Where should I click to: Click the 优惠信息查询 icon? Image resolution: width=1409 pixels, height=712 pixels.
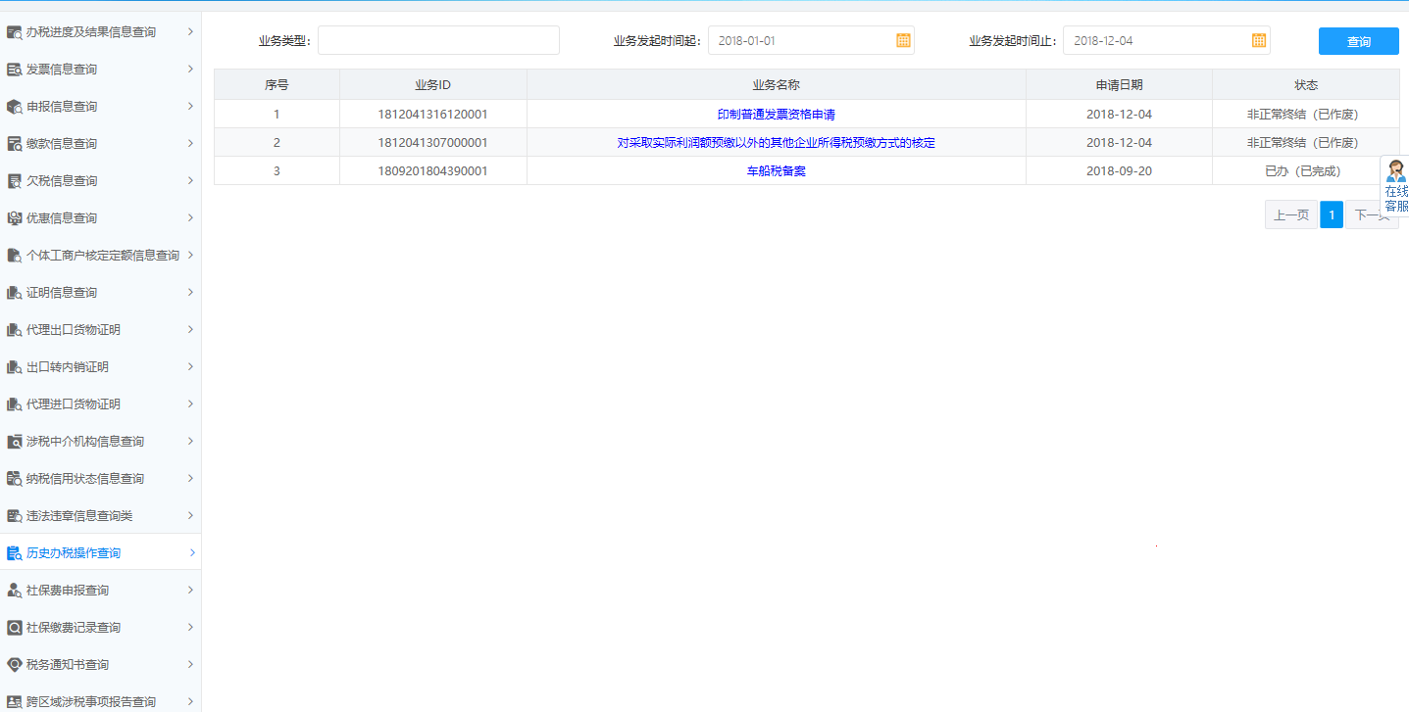tap(14, 217)
